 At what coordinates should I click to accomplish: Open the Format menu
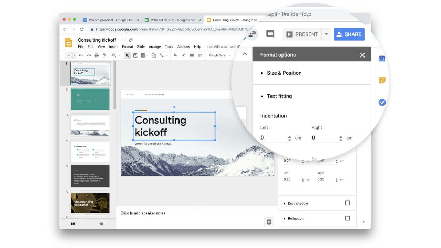pos(127,46)
